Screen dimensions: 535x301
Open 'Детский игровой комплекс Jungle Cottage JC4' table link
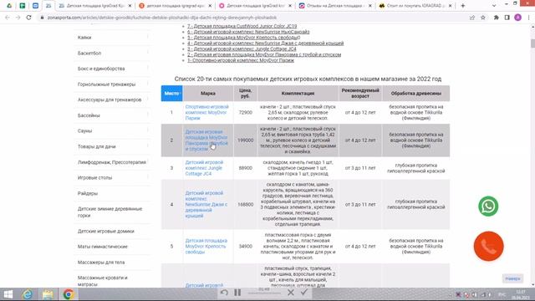click(x=204, y=168)
